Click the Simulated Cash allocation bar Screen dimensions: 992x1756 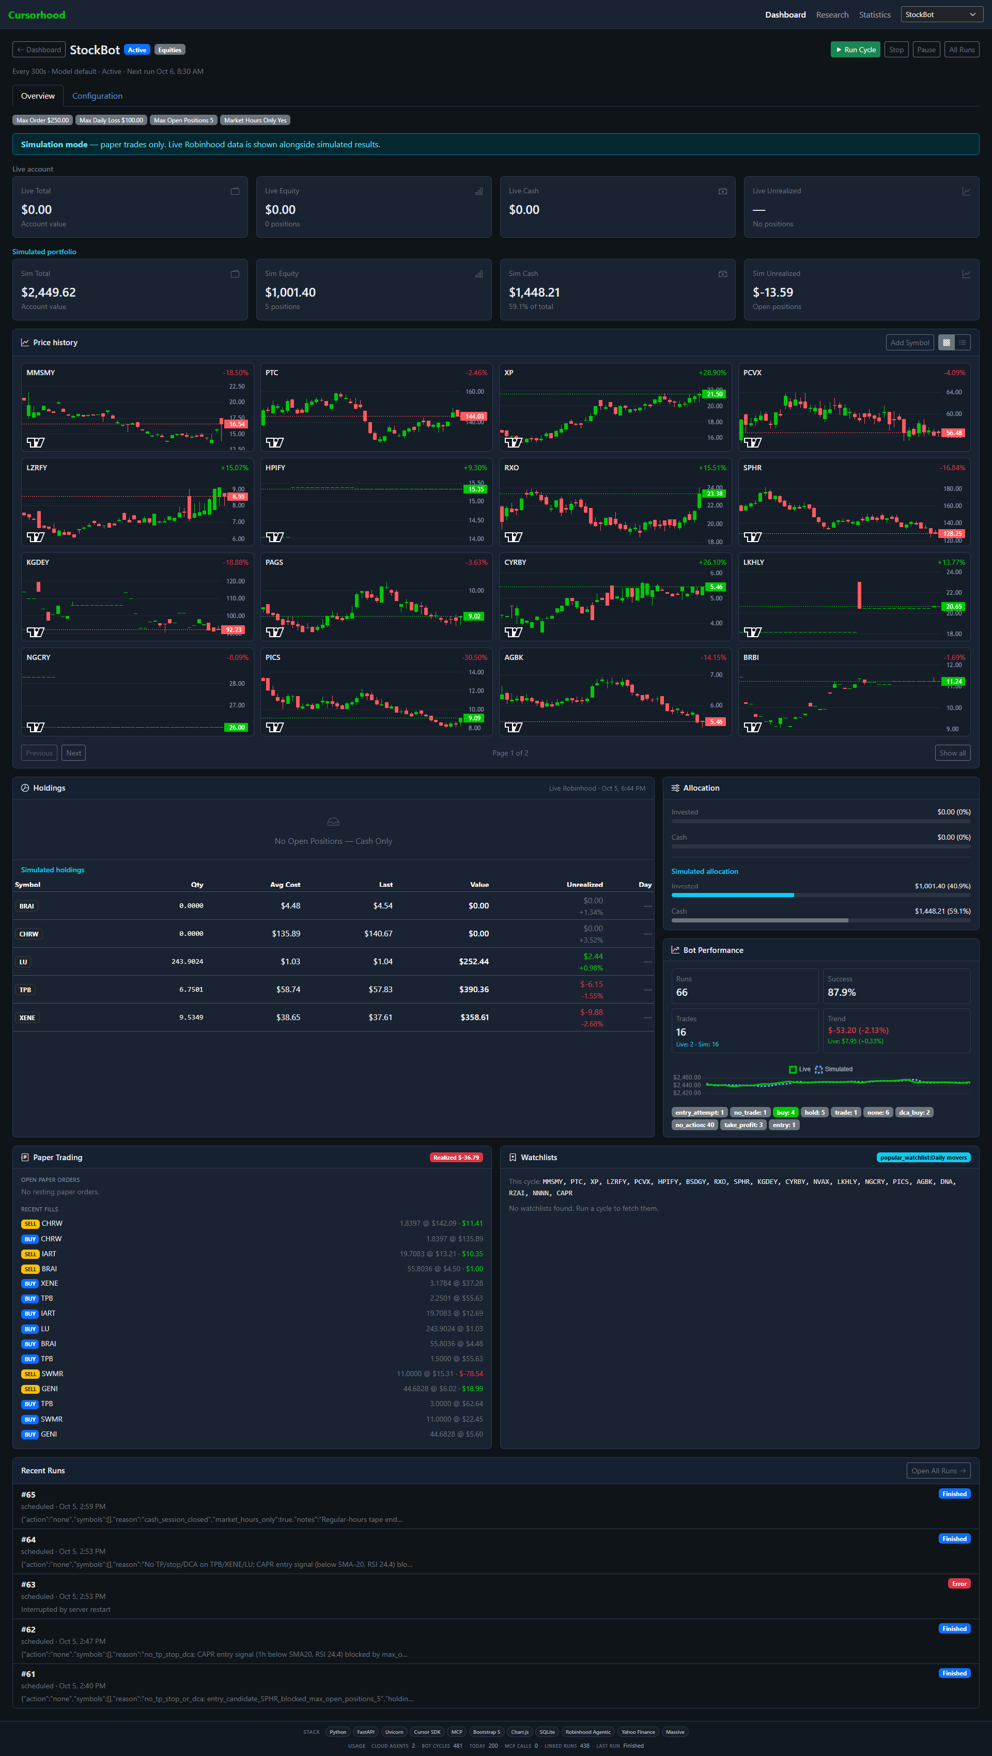(820, 920)
